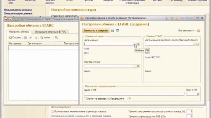
Task: Open the Исходящие запросы в ЕГАИС tab
Action: 50,32
